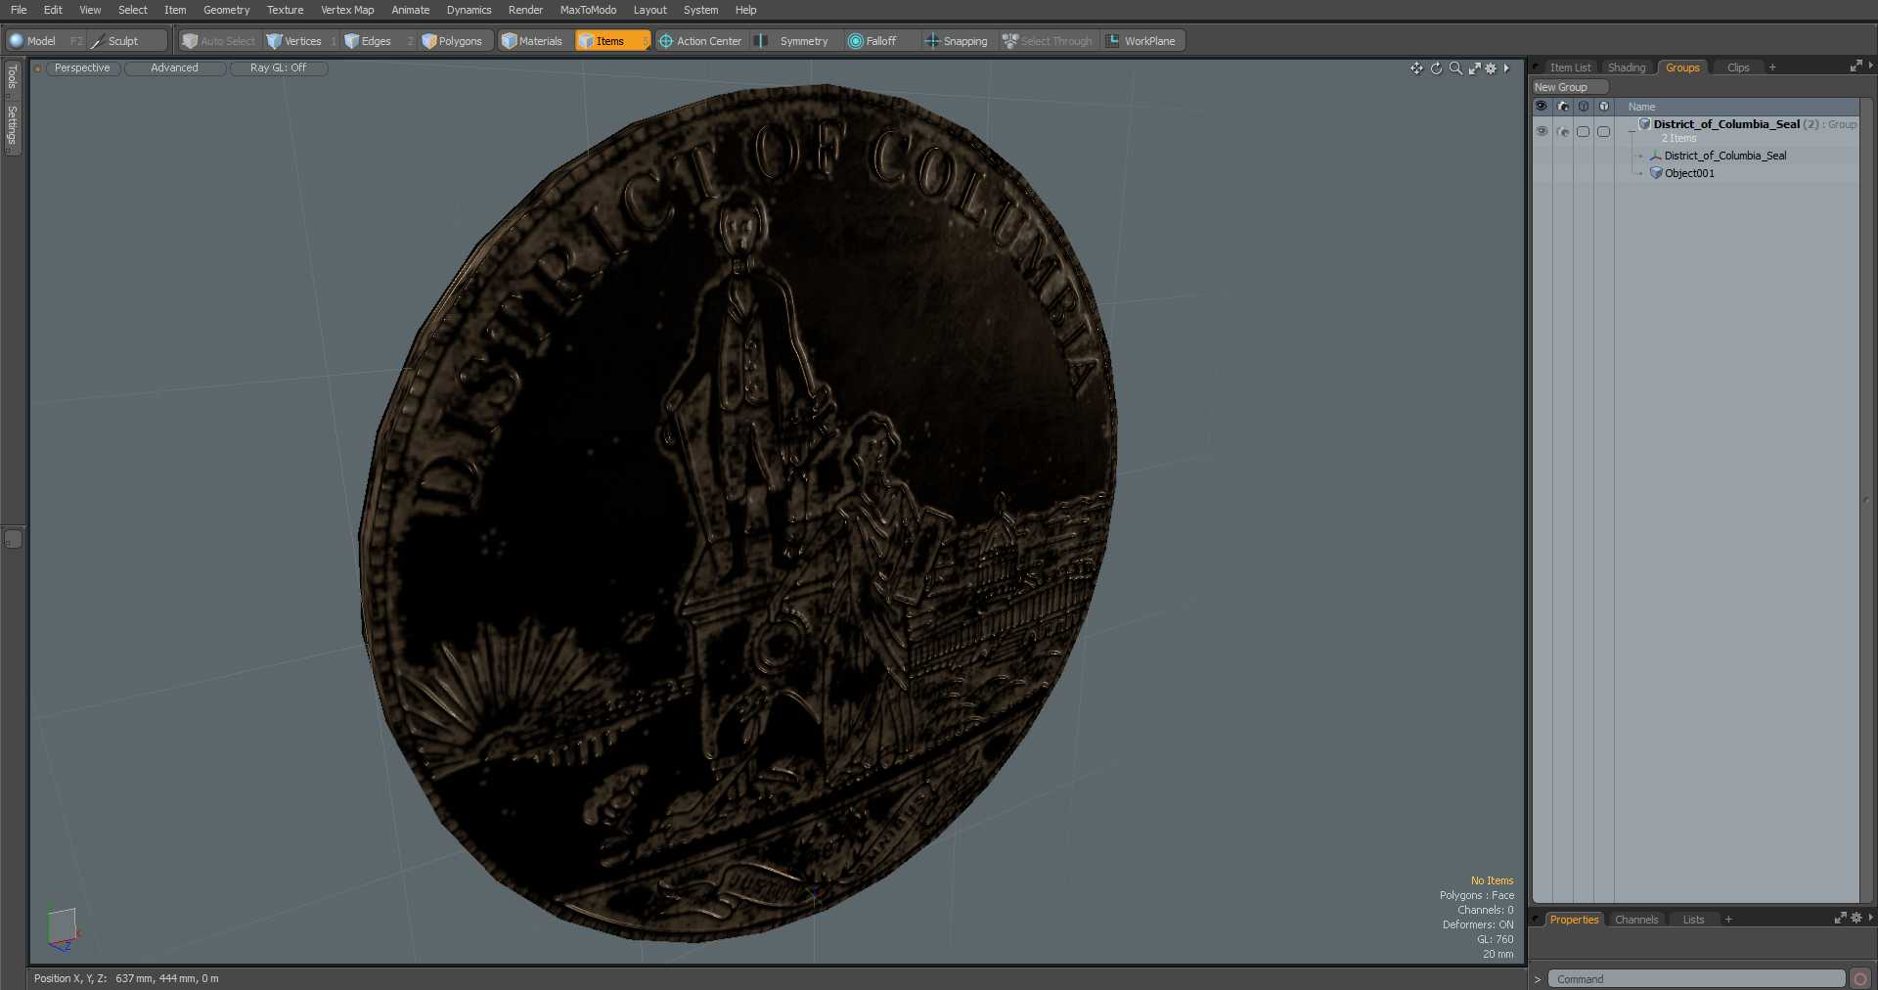This screenshot has width=1878, height=990.
Task: Toggle Select Through mode
Action: 1048,41
